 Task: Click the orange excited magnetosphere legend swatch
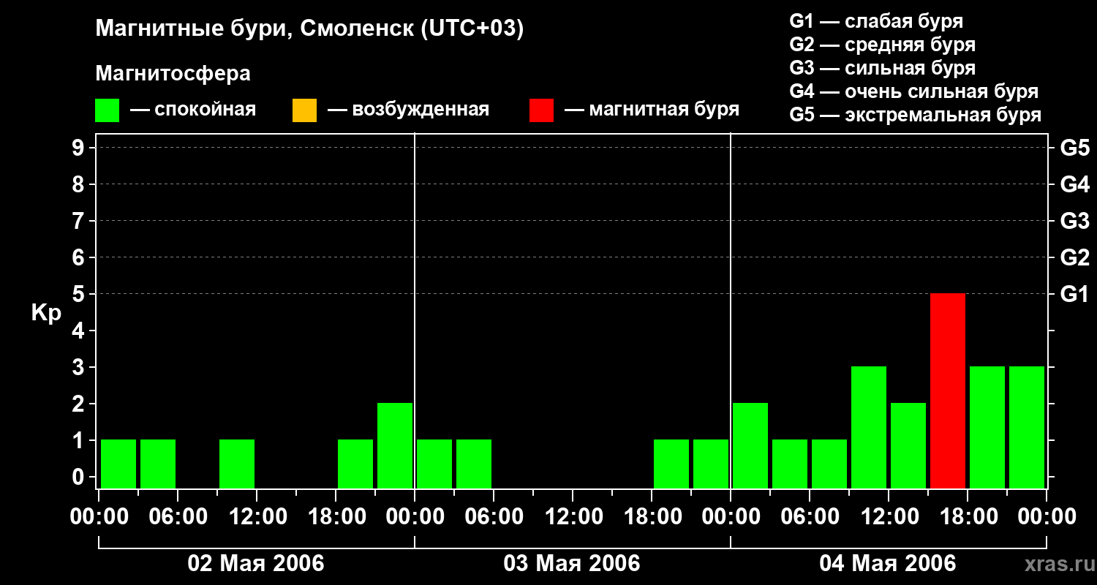(x=304, y=110)
